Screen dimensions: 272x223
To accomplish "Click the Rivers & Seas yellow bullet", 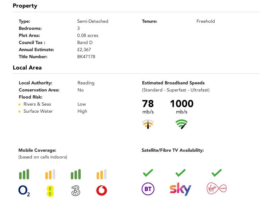I will pyautogui.click(x=20, y=104).
